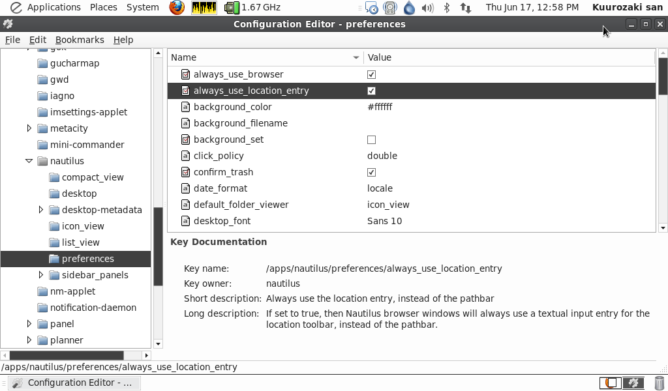Click the boolean key icon beside confirm_trash

click(x=185, y=172)
